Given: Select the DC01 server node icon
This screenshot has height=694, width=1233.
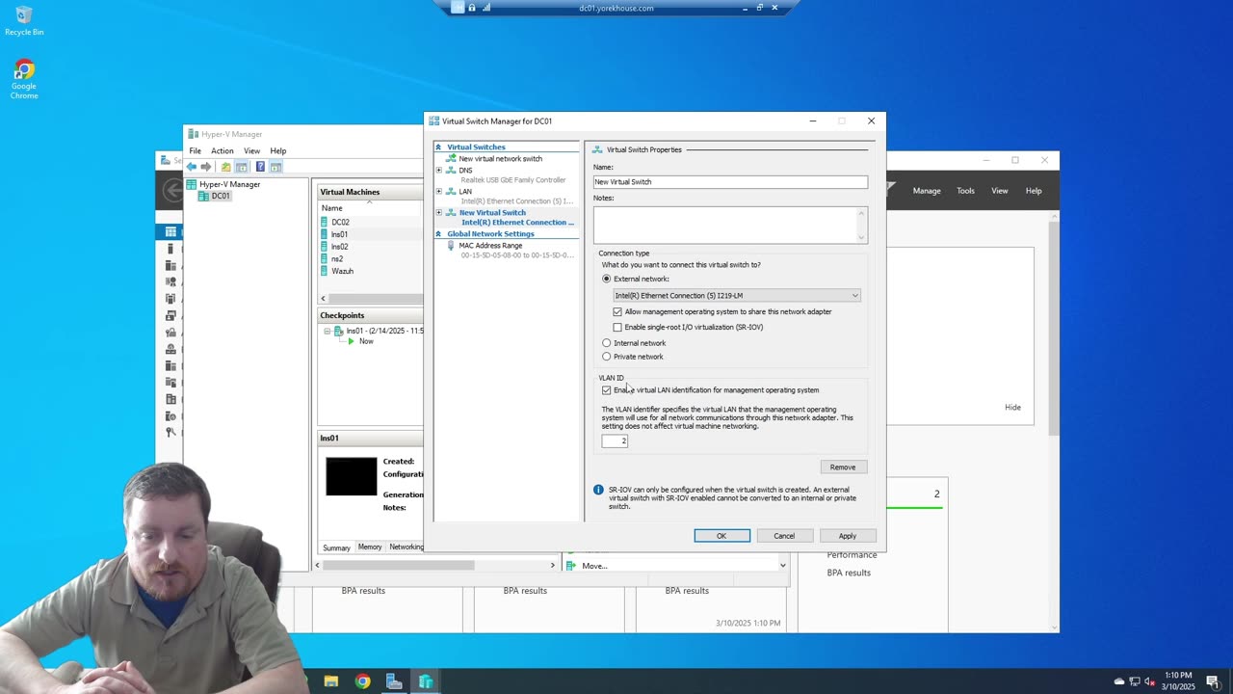Looking at the screenshot, I should pos(204,196).
